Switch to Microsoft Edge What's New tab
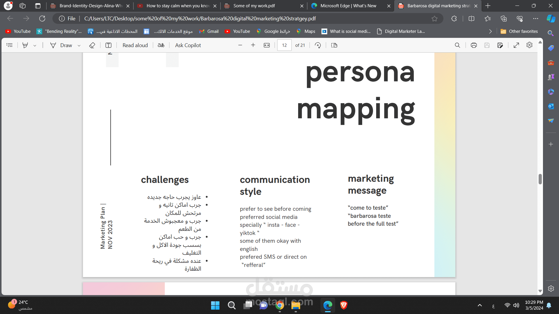 coord(348,6)
